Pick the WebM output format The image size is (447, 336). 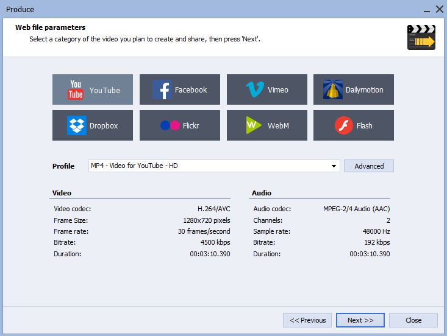pyautogui.click(x=266, y=125)
